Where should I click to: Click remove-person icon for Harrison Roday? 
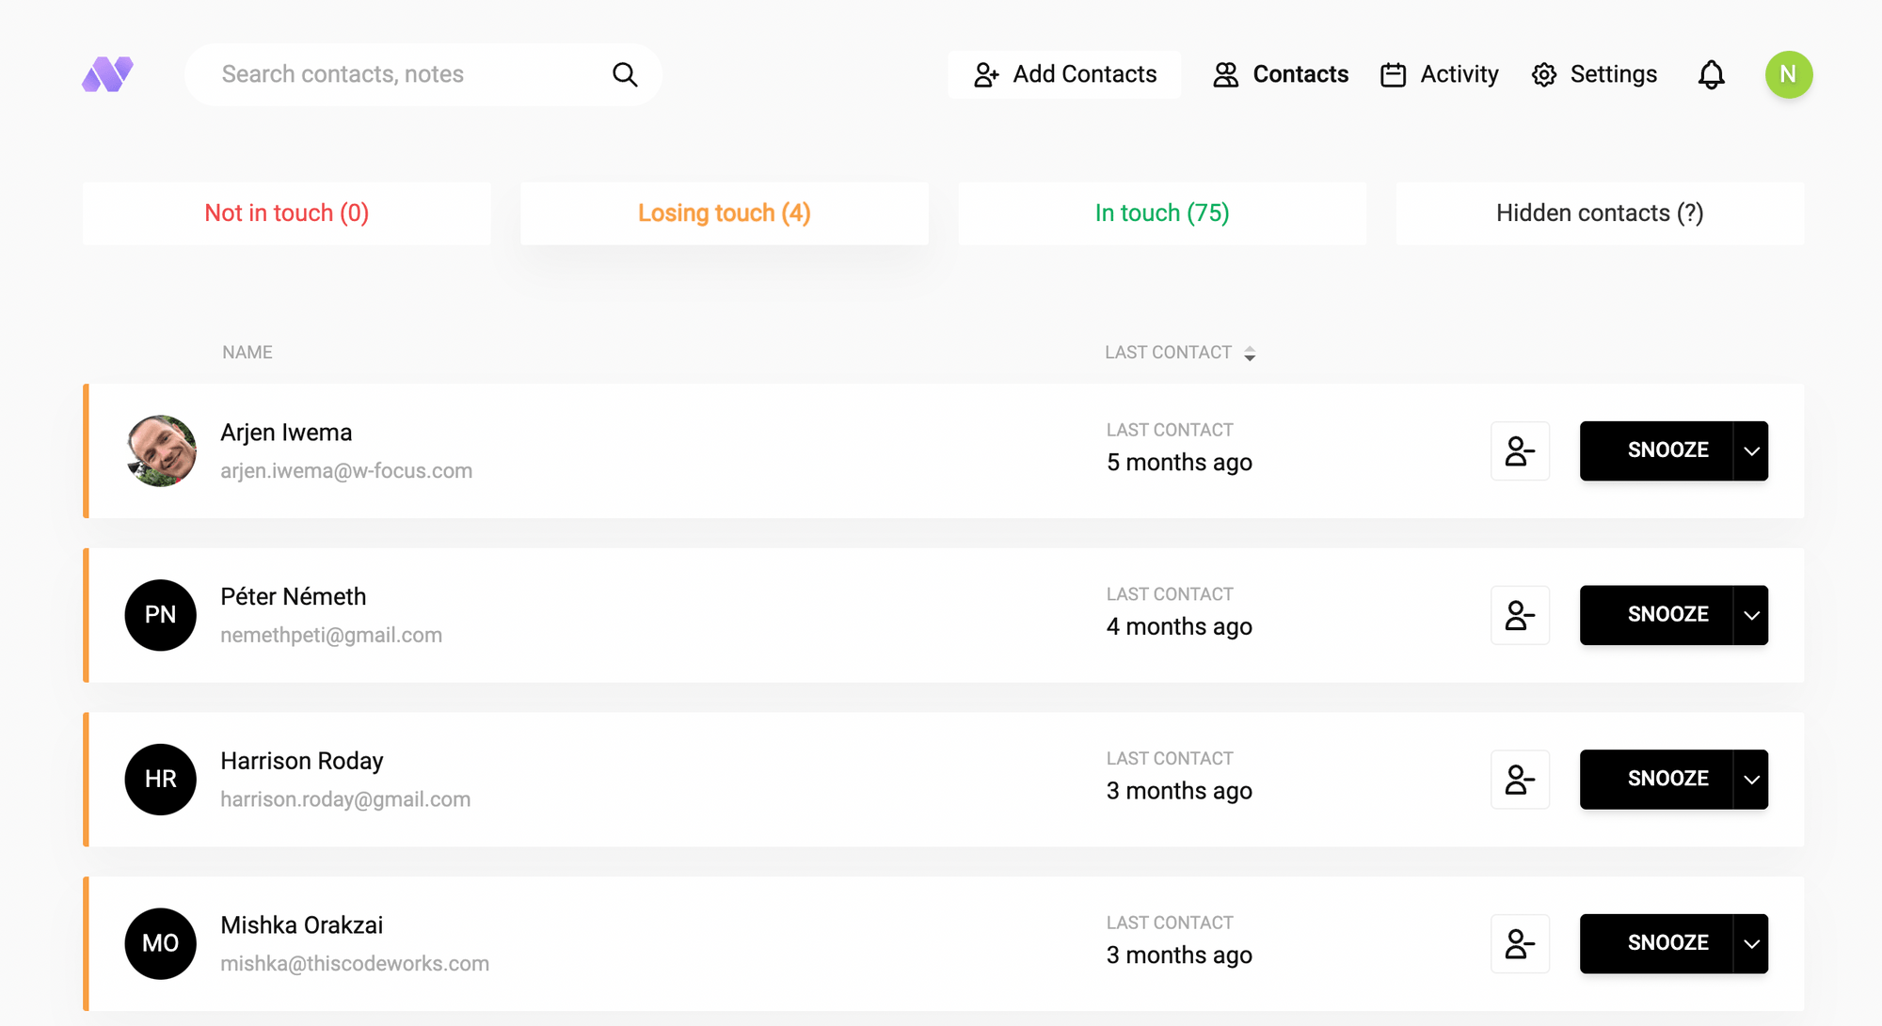[x=1520, y=780]
